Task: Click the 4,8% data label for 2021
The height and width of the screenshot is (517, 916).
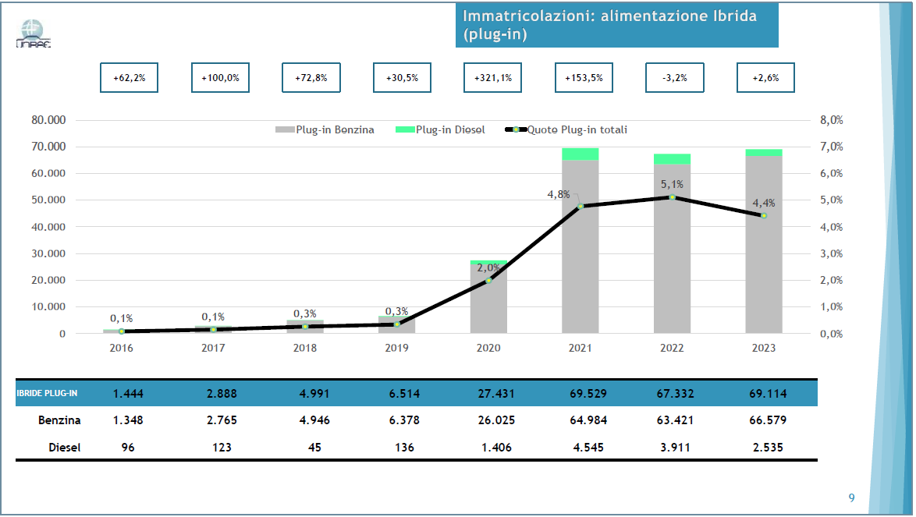Action: pyautogui.click(x=558, y=194)
